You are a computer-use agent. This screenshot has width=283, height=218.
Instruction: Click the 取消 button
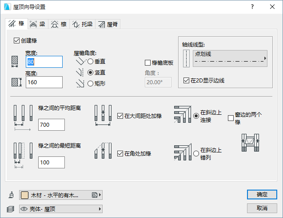click(x=262, y=208)
